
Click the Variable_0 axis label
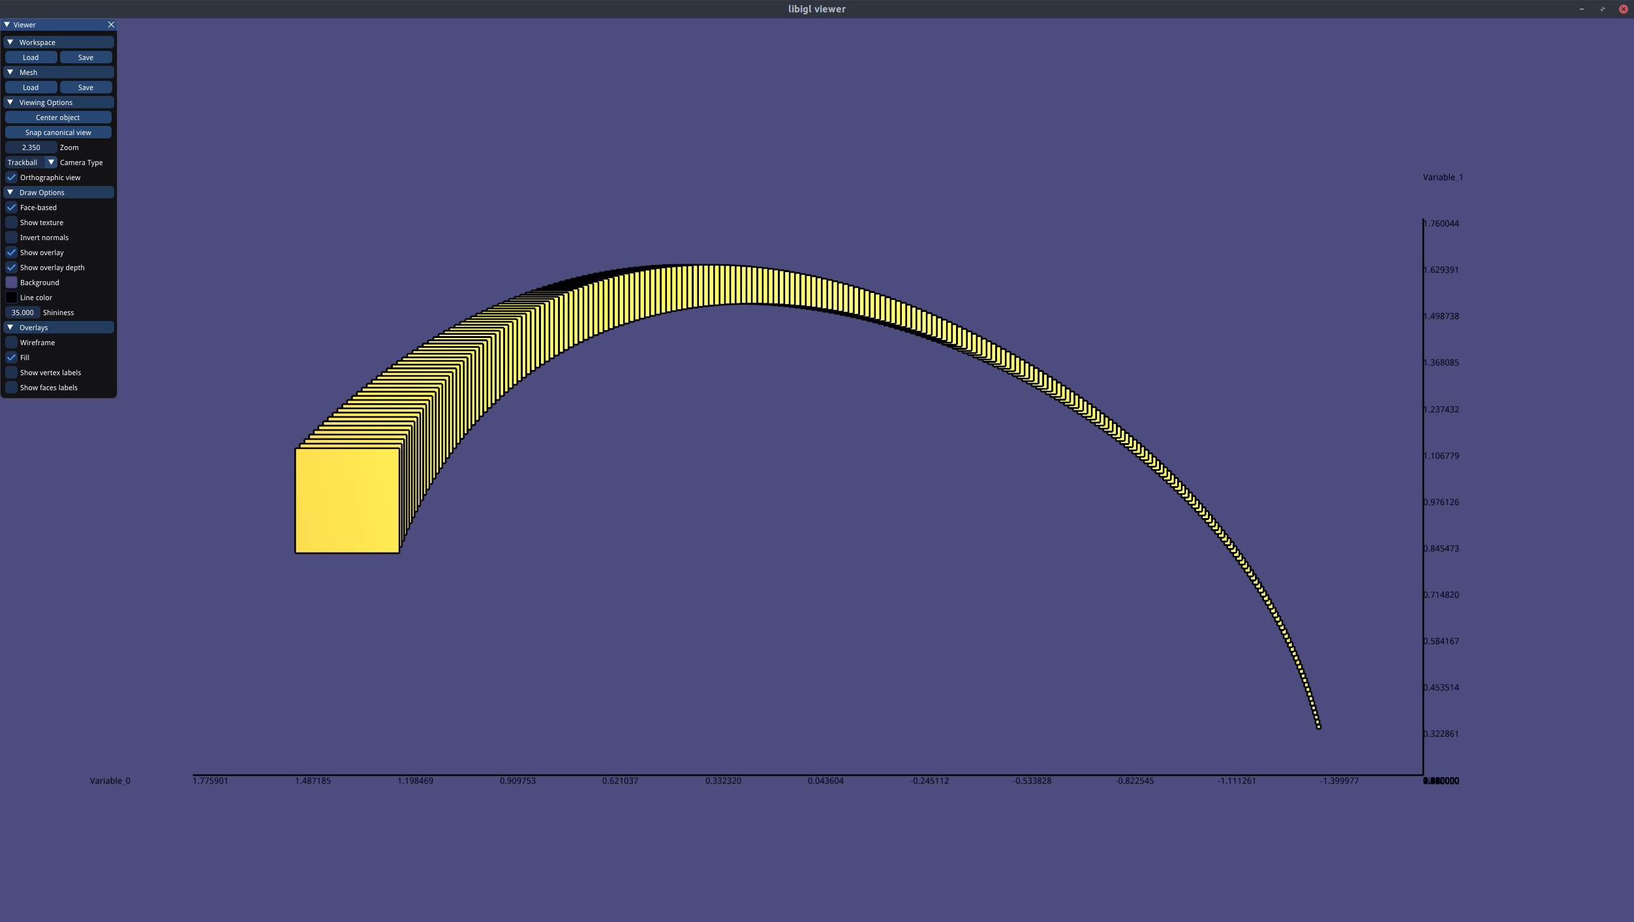110,781
